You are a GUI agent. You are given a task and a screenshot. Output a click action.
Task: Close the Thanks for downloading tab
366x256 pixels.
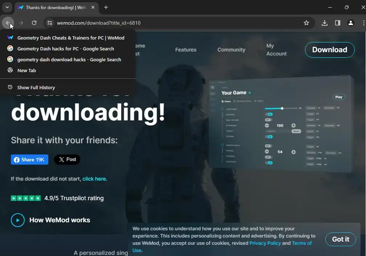(93, 8)
